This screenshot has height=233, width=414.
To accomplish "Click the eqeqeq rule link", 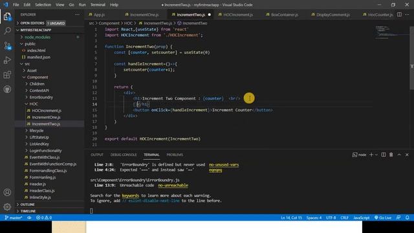I will click(x=215, y=170).
